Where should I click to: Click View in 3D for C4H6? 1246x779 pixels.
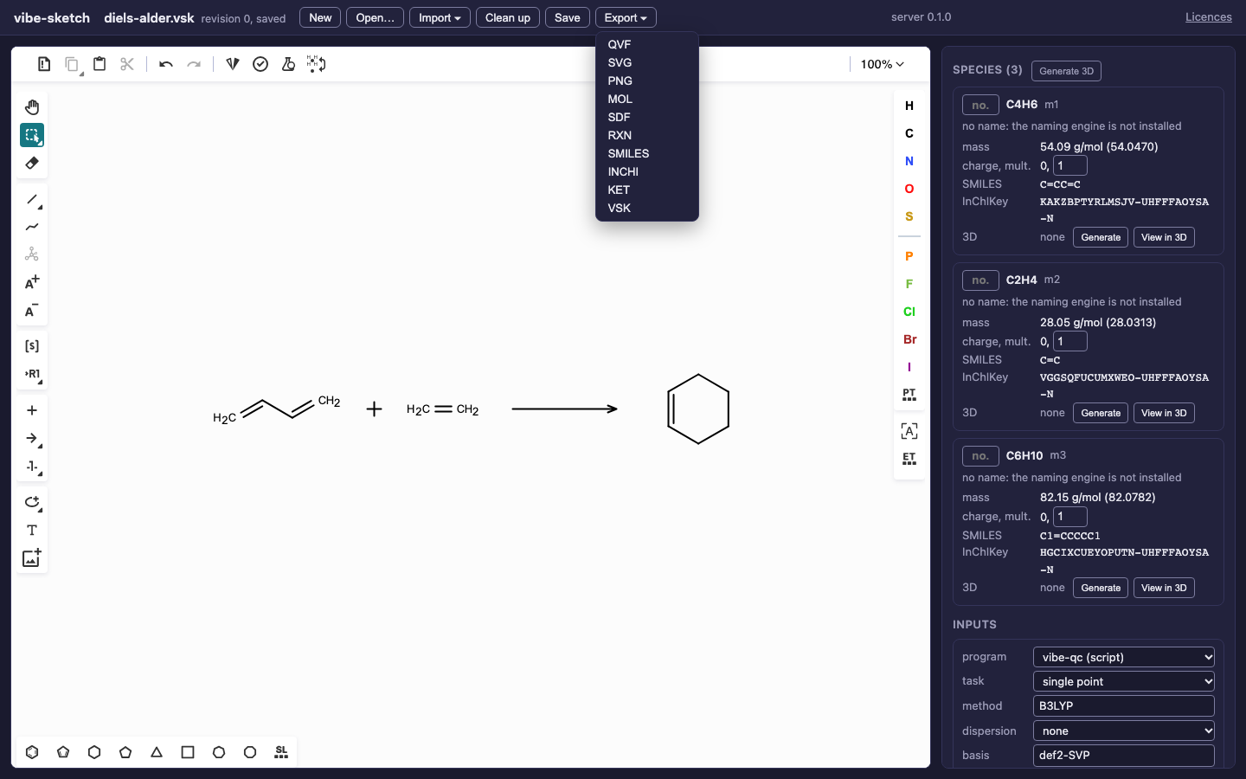1164,237
